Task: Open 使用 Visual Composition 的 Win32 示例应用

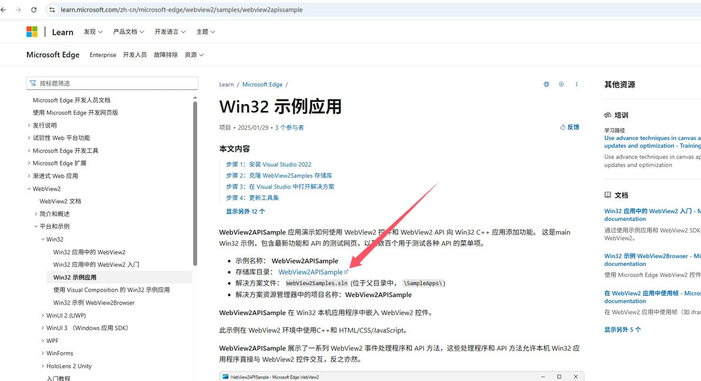Action: (111, 290)
